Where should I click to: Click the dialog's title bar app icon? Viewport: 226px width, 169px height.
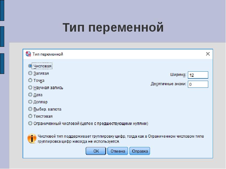click(x=28, y=54)
